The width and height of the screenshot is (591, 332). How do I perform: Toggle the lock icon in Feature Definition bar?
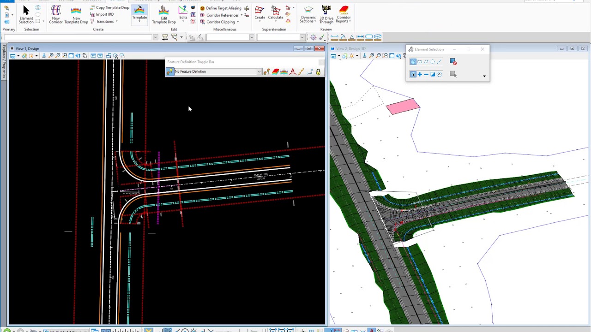coord(318,72)
